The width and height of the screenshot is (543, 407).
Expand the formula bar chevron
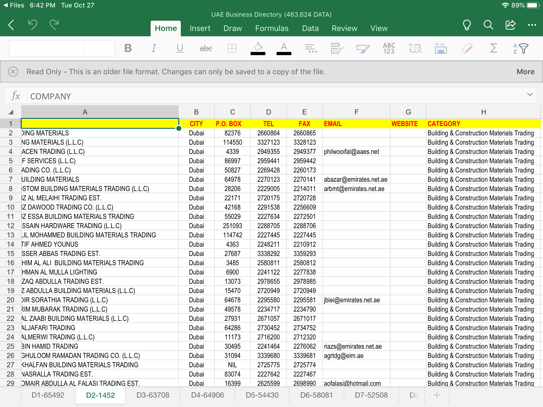pos(529,95)
